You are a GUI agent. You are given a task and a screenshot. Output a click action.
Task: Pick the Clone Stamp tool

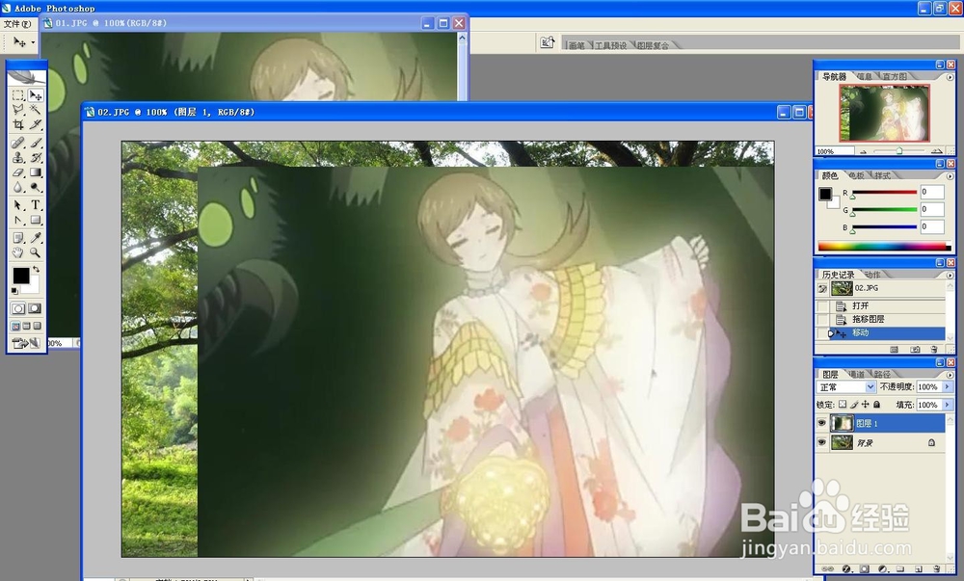[18, 157]
